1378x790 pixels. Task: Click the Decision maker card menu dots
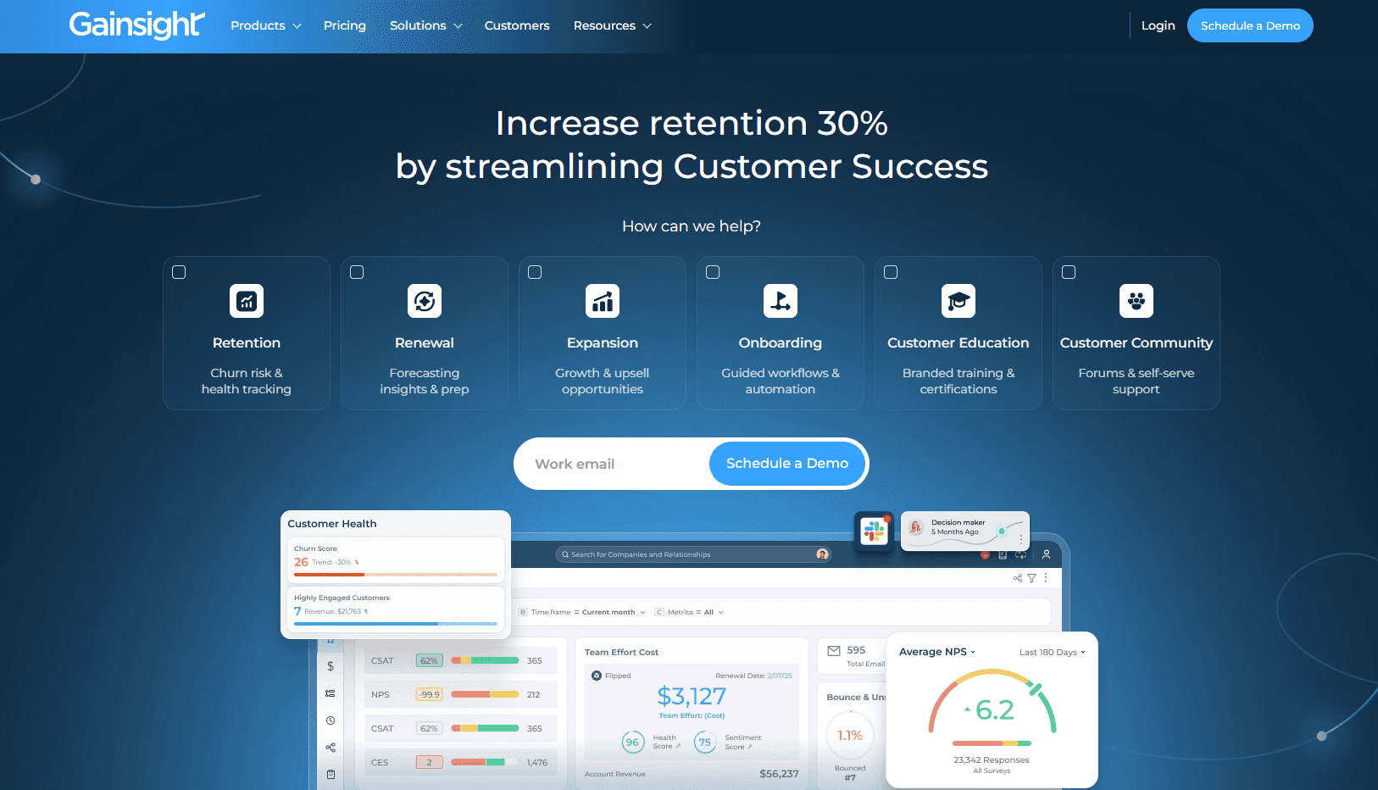click(1021, 539)
